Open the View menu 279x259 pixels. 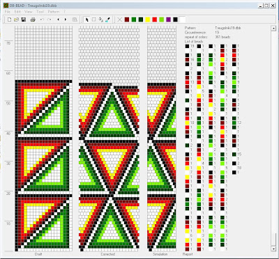pos(29,12)
